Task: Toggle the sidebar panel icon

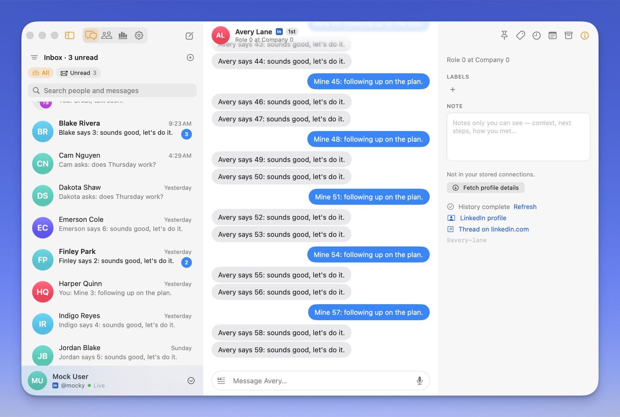Action: tap(70, 36)
